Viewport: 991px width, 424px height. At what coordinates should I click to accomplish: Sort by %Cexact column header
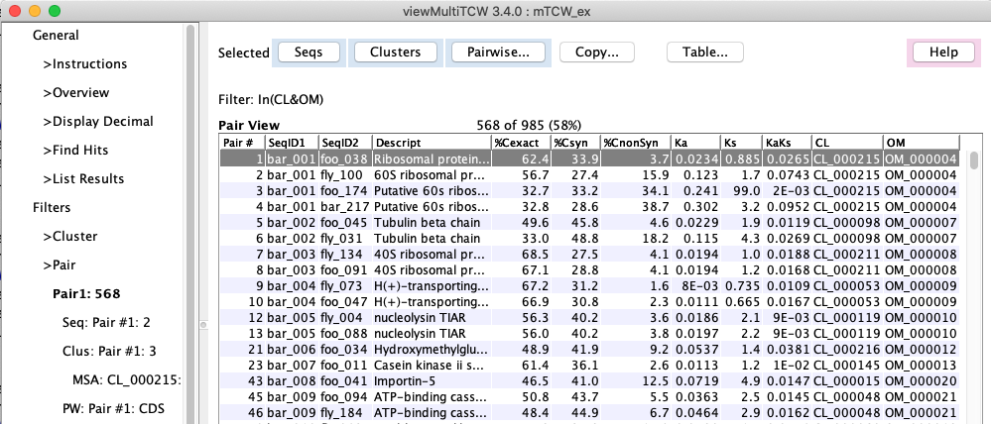click(520, 143)
